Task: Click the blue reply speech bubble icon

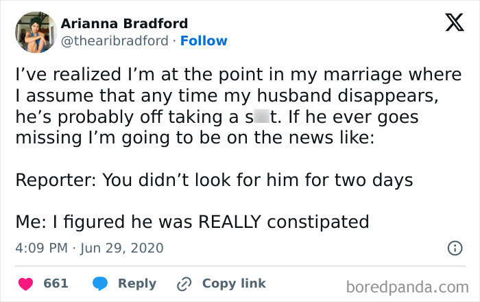Action: (99, 283)
